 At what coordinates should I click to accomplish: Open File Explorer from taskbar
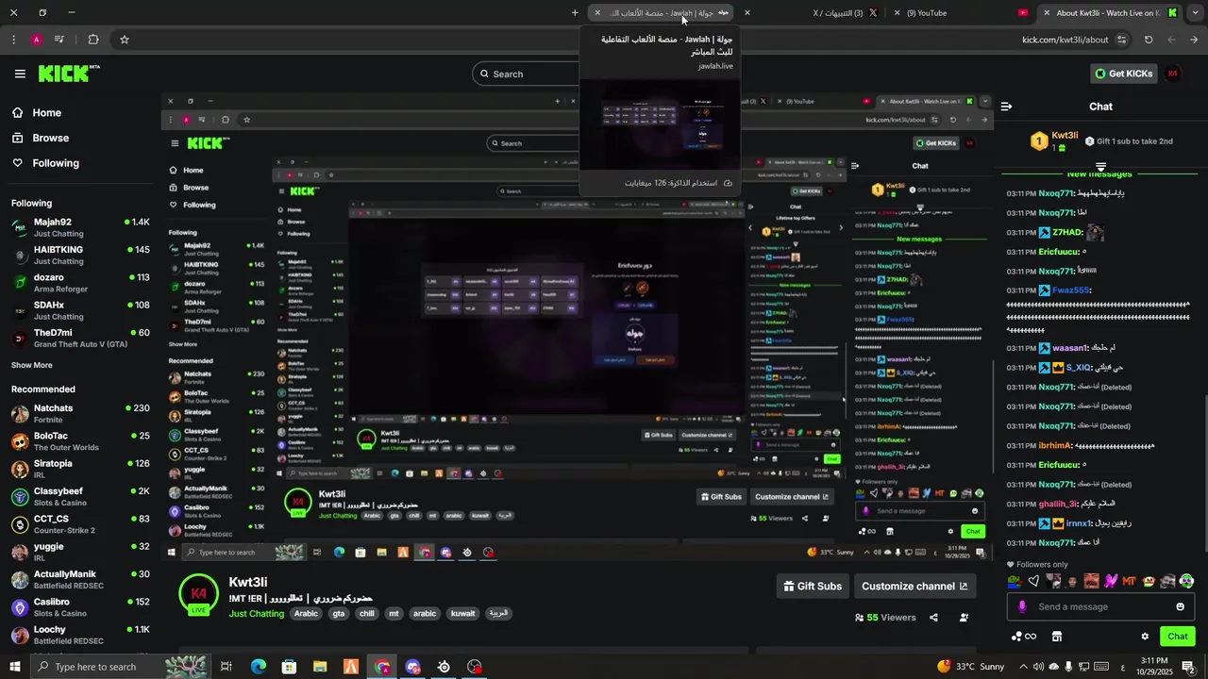point(320,667)
